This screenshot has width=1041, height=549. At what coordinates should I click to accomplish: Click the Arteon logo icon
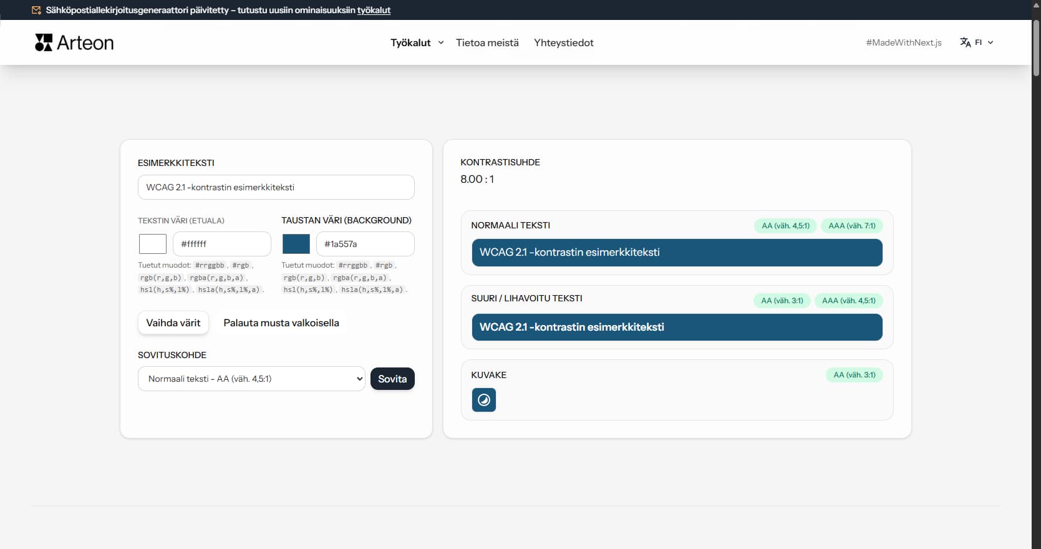tap(44, 42)
